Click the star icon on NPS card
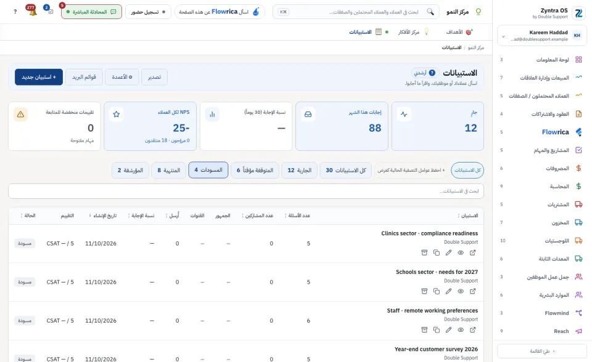 pyautogui.click(x=117, y=115)
